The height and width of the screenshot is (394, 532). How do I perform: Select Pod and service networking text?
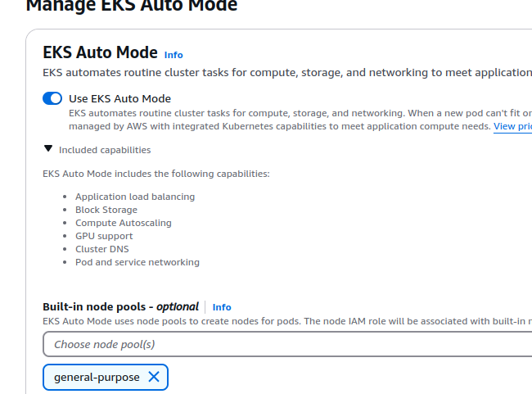coord(138,262)
